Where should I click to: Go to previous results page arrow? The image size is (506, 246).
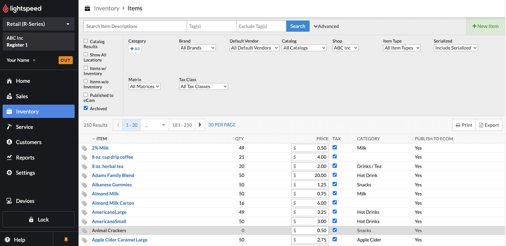click(x=117, y=125)
